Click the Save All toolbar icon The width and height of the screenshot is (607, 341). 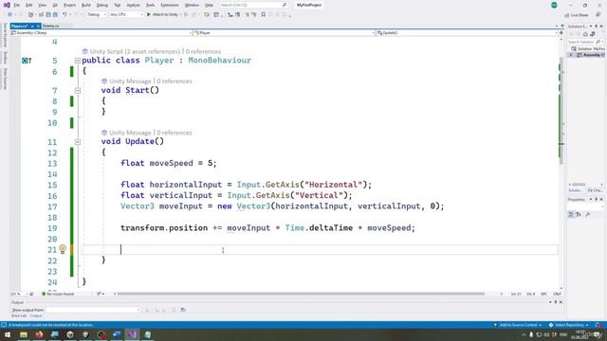55,15
